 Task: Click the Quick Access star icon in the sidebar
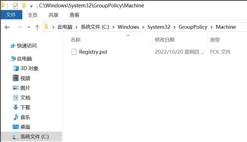tap(13, 46)
